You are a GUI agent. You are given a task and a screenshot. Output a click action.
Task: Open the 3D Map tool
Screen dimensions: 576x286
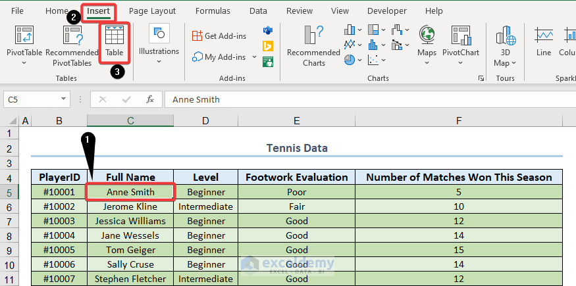[x=505, y=46]
